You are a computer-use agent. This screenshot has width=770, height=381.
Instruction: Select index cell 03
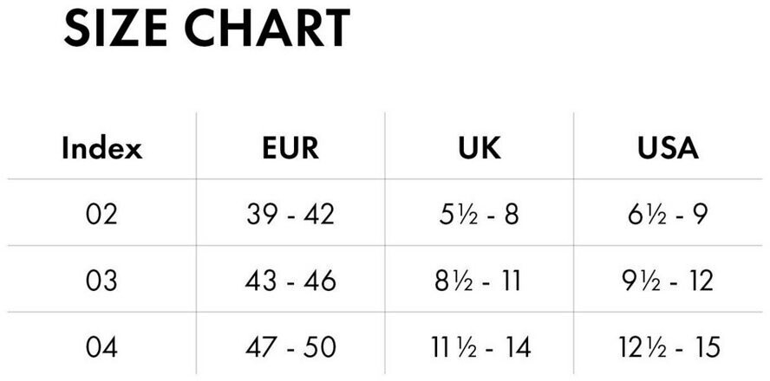click(x=101, y=281)
